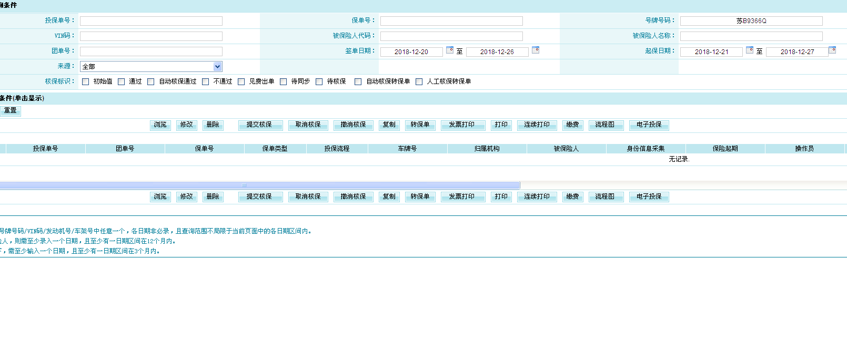
Task: Click 删除 button above the results table
Action: (213, 125)
